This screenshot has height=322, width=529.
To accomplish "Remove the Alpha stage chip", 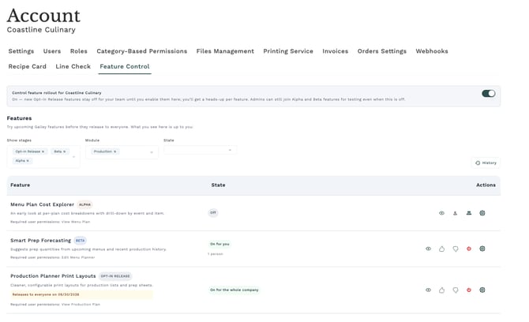I will point(28,161).
